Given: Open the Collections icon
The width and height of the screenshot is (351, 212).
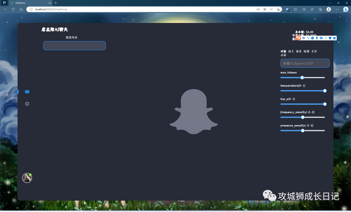Looking at the screenshot, I should click(320, 9).
